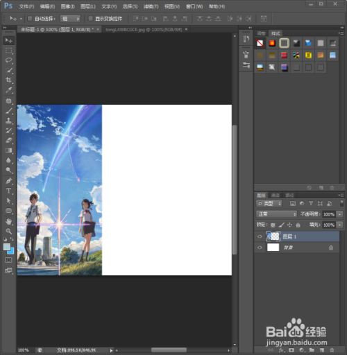This screenshot has width=347, height=355.
Task: Hide the 背景 layer using its eye icon
Action: 260,248
